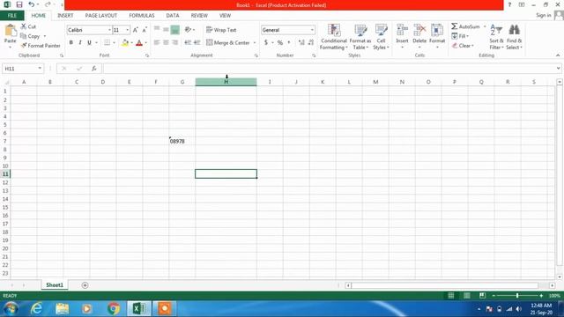This screenshot has height=317, width=564.
Task: Undo the last action in the quick access toolbar
Action: 32,4
